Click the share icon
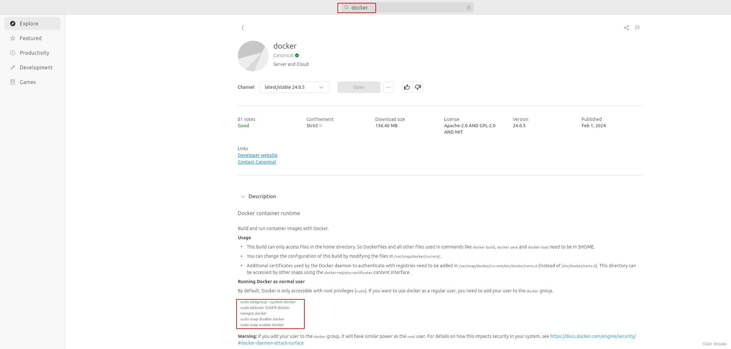 coord(626,28)
